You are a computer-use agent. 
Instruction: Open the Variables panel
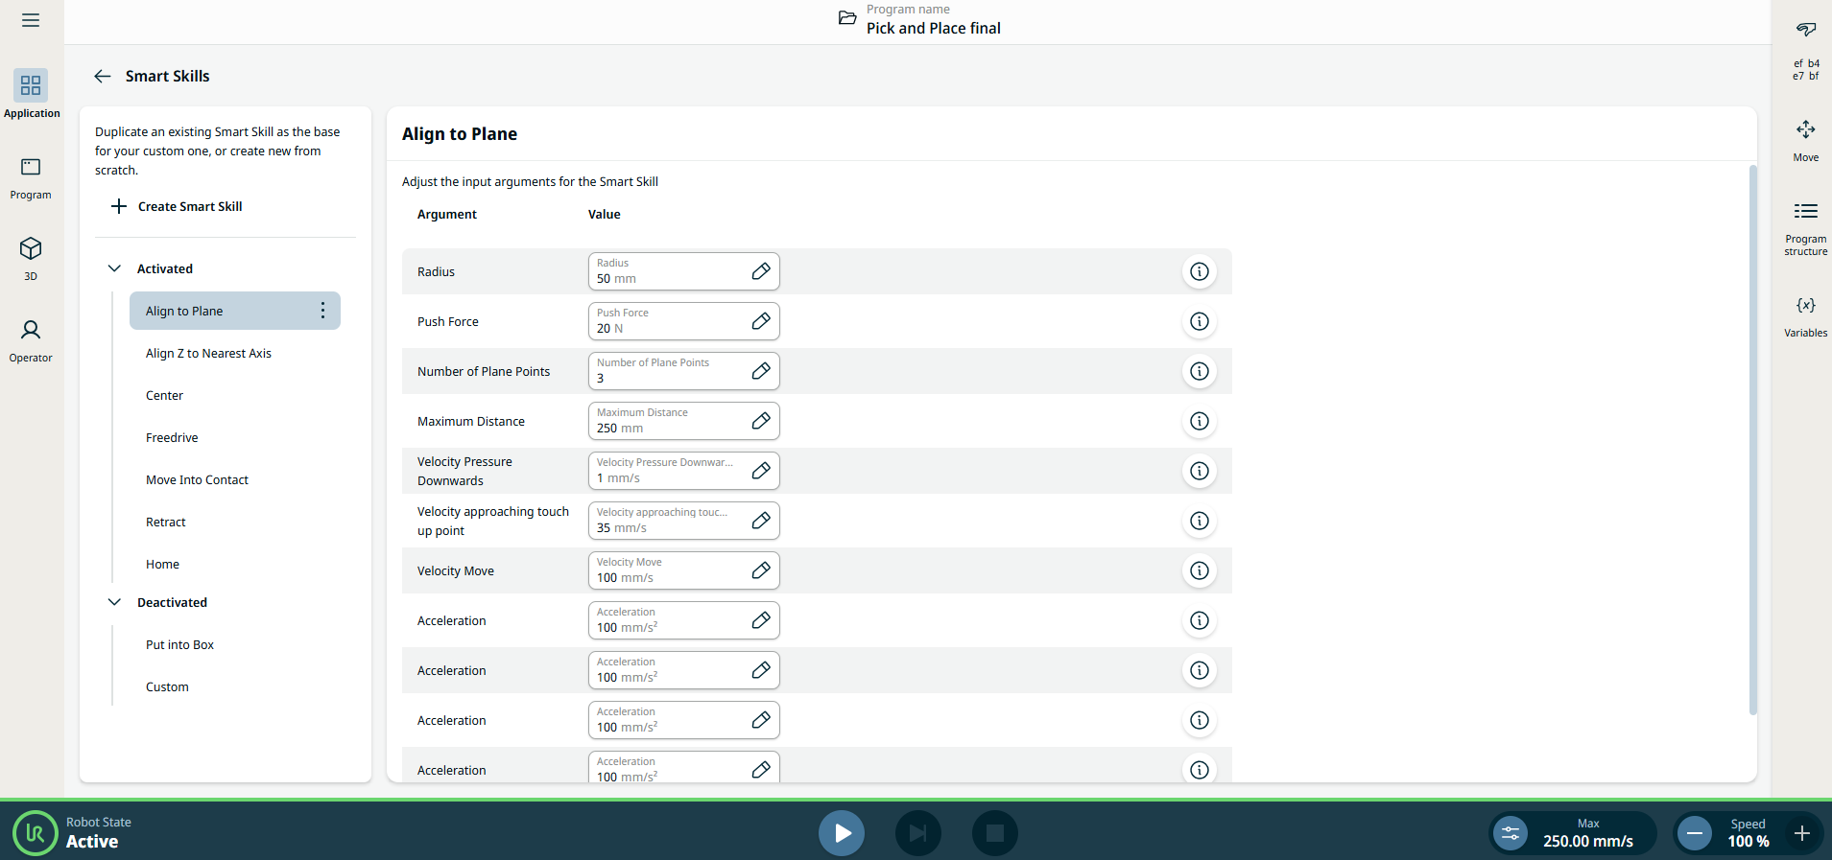tap(1805, 315)
